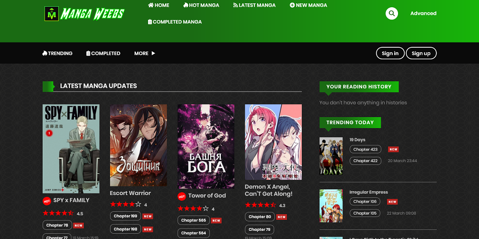Go to the HOT MANGA page
Screen dimensions: 479x239
pyautogui.click(x=201, y=5)
